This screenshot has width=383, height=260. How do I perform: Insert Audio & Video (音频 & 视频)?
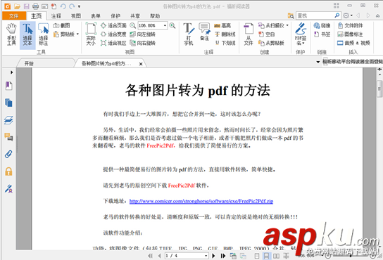(x=353, y=43)
